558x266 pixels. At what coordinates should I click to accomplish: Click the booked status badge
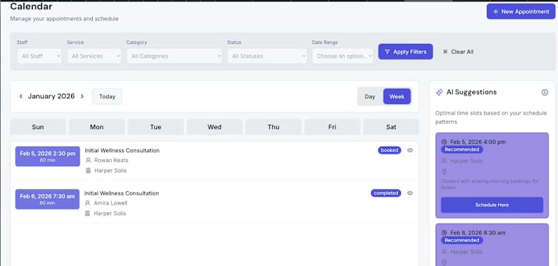point(389,150)
